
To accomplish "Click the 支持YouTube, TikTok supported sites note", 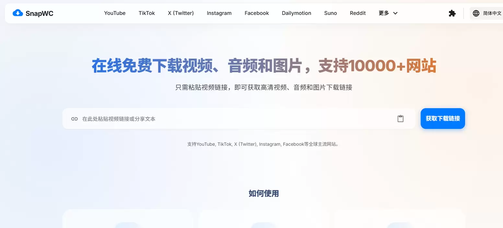I will pos(263,144).
